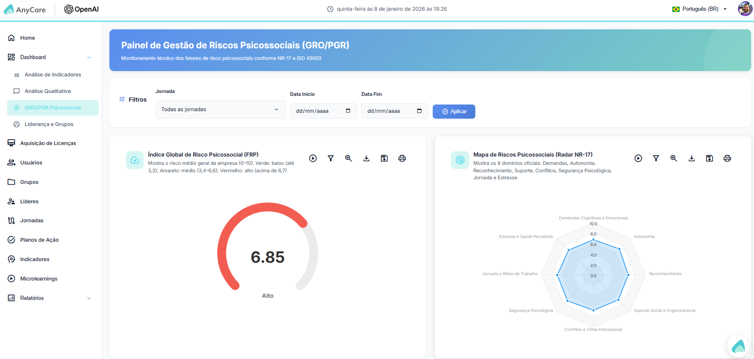The image size is (754, 359).
Task: Click the OpenAI logo in header
Action: coord(81,9)
